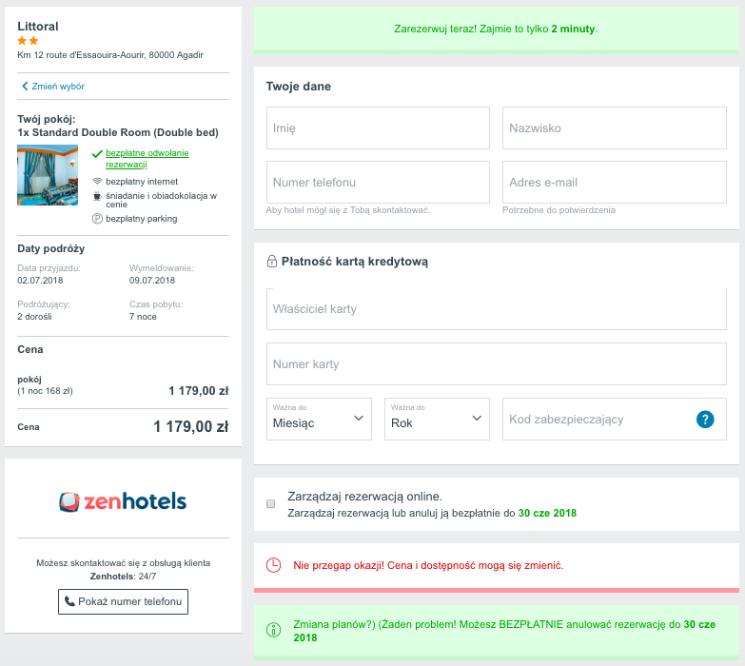Click the back chevron next to Zmień wybór

pyautogui.click(x=25, y=86)
